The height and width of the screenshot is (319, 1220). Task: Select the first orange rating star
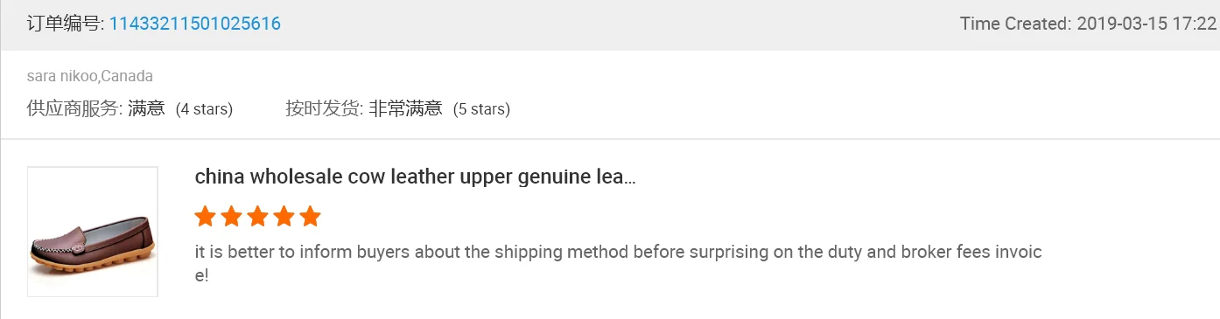pyautogui.click(x=206, y=216)
